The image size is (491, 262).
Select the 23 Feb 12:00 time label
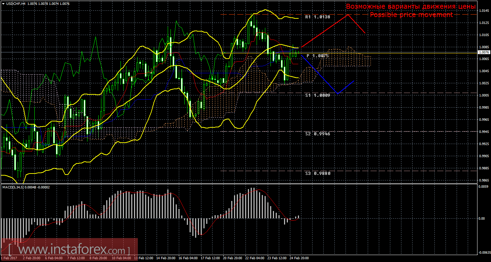tap(277, 258)
